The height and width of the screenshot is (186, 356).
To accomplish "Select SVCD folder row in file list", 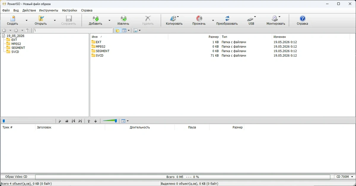I will 194,55.
